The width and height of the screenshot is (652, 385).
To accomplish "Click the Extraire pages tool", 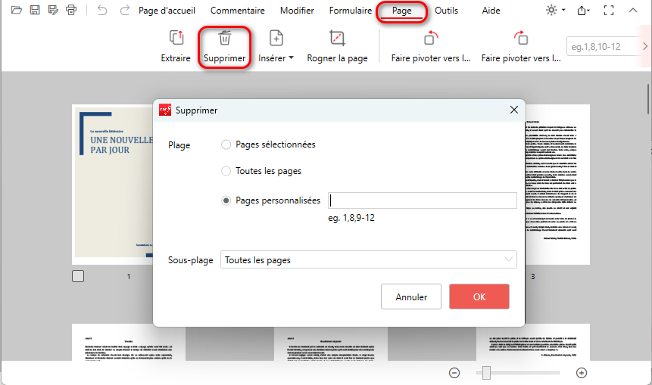I will coord(176,46).
